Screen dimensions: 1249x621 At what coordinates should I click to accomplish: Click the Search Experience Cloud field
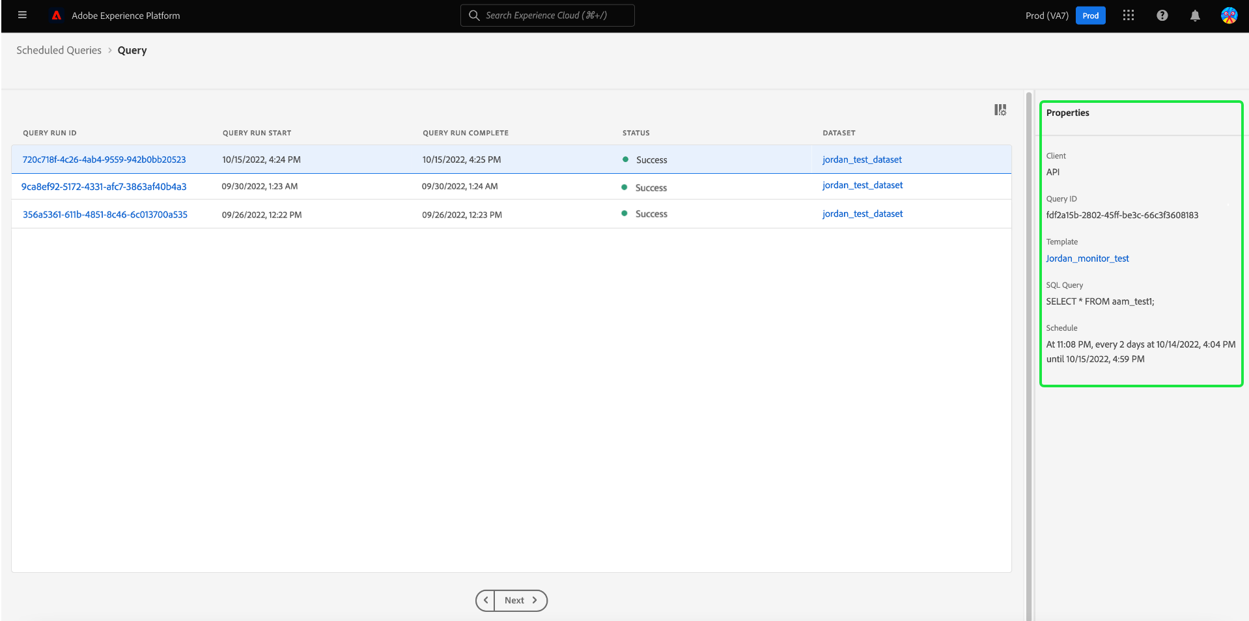(x=547, y=15)
